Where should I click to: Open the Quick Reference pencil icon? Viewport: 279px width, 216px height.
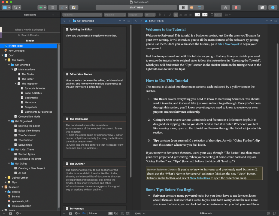[x=74, y=7]
